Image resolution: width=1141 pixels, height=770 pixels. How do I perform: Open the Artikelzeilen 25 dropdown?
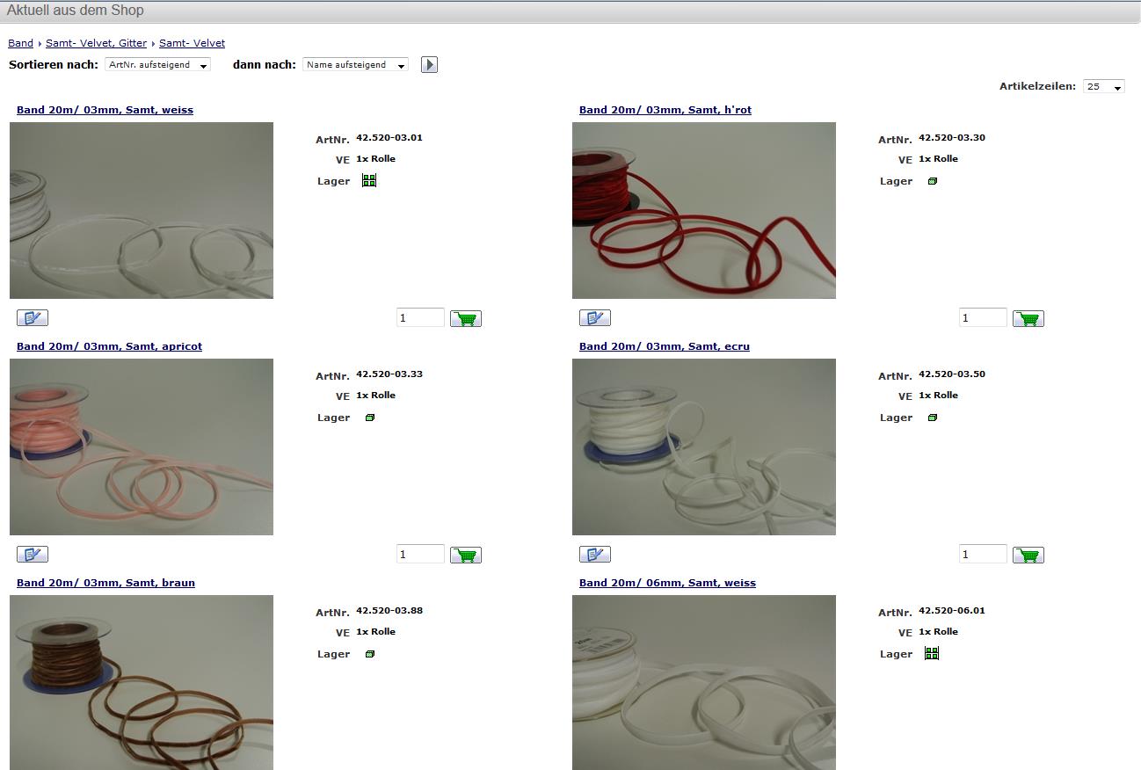[x=1104, y=86]
